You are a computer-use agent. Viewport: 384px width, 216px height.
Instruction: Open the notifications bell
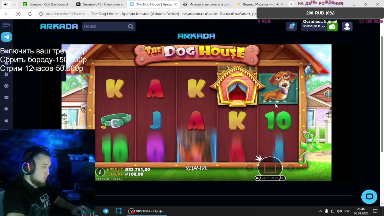(292, 26)
